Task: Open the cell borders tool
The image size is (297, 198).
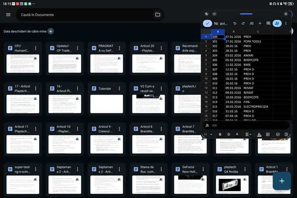Action: tap(268, 134)
